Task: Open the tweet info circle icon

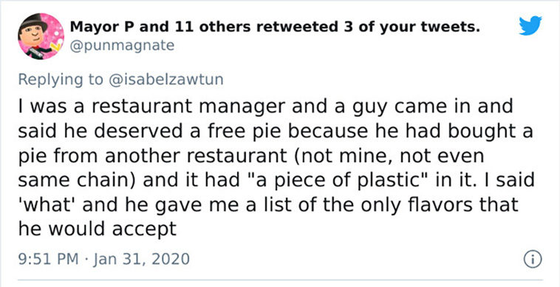Action: point(533,260)
